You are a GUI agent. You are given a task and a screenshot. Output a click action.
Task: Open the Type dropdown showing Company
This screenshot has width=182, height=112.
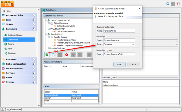point(119,44)
